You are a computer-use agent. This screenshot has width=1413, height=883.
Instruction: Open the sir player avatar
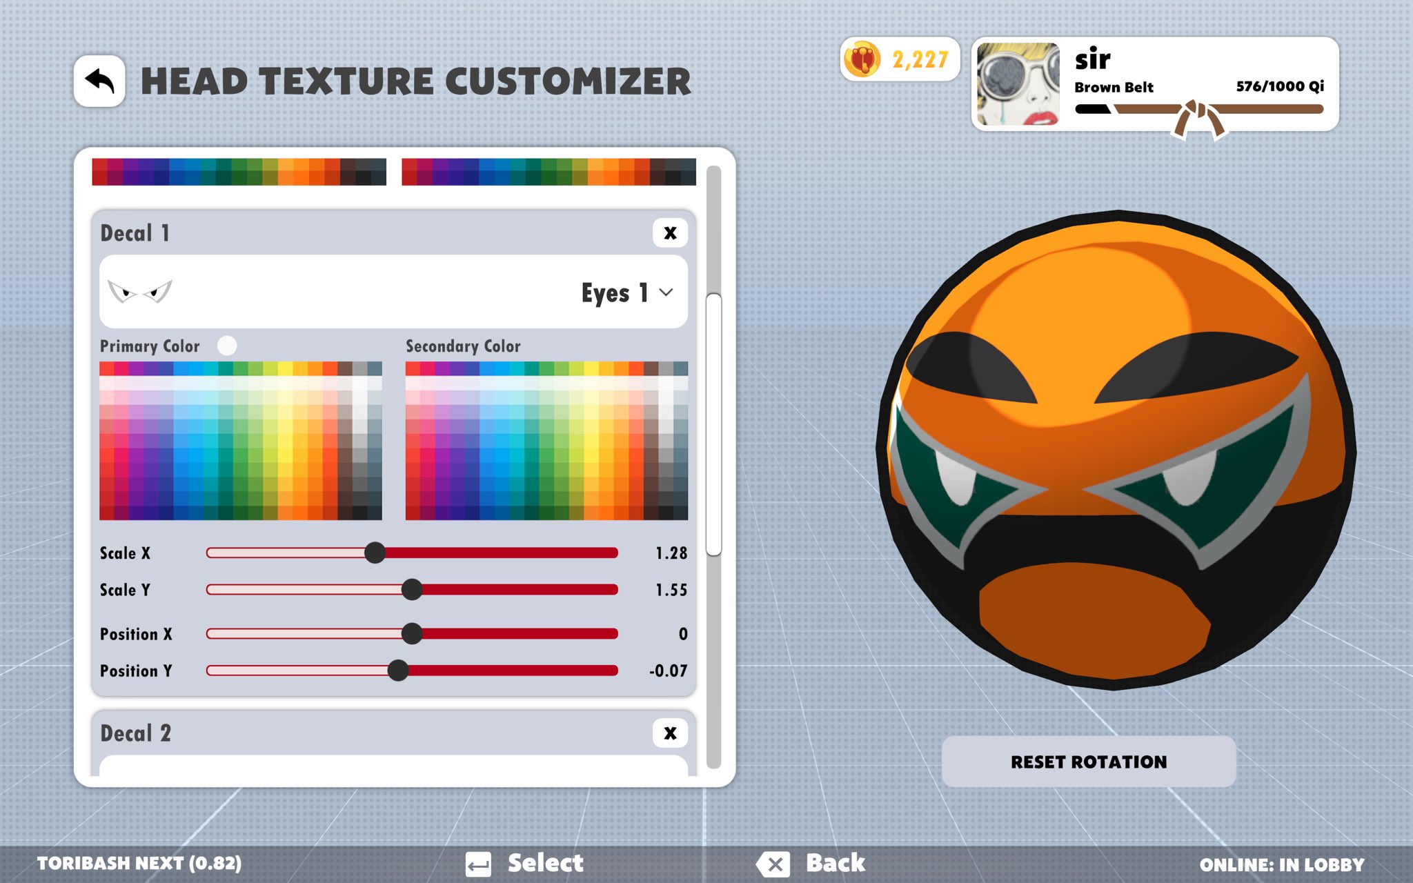(x=1018, y=84)
